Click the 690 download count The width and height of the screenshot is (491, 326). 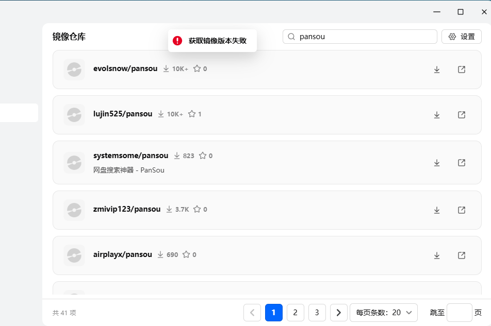point(172,255)
